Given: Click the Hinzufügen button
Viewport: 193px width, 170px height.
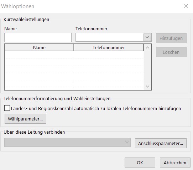Looking at the screenshot, I should click(171, 38).
